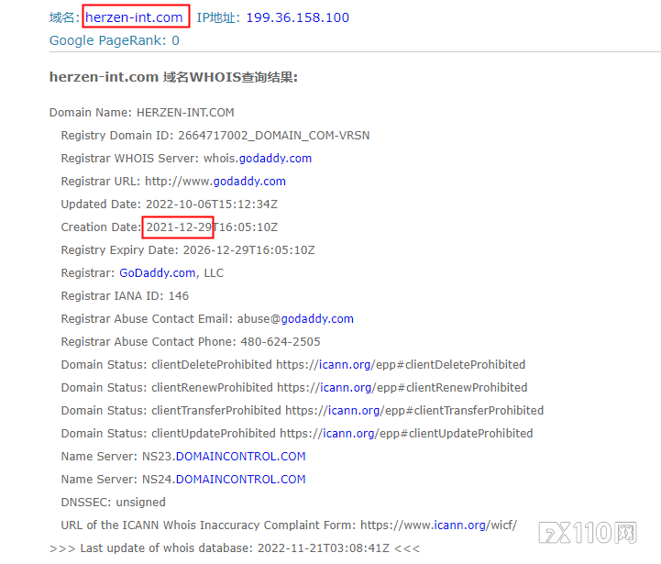Select the herzen-int.com WHOIS results heading
Screen dimensions: 661x564
[173, 77]
